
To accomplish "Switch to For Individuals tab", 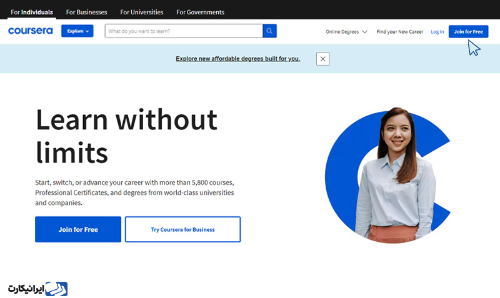I will point(32,12).
